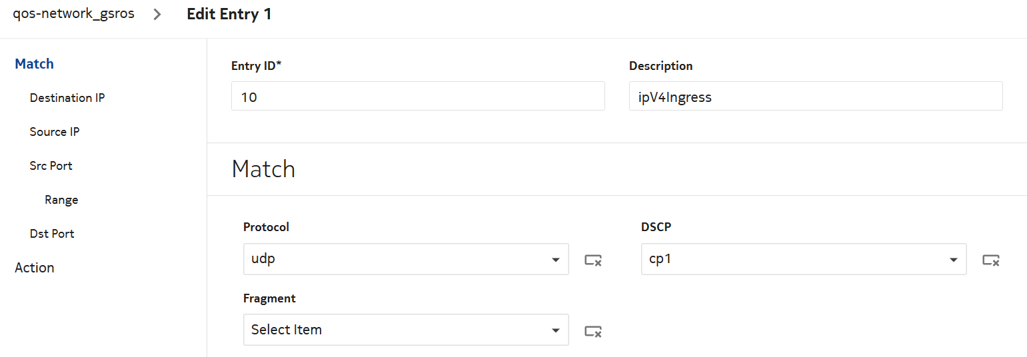Clear the DSCP field value icon
The height and width of the screenshot is (357, 1027).
pyautogui.click(x=991, y=260)
